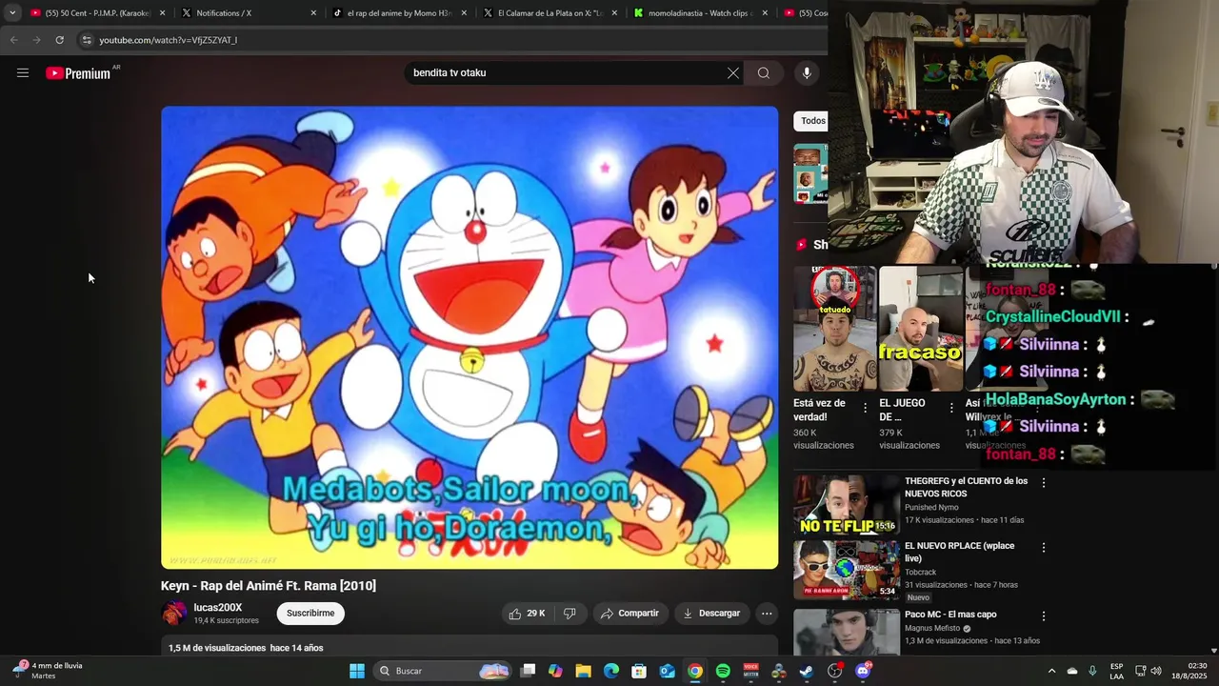
Task: Open the Windows Start menu
Action: click(357, 671)
